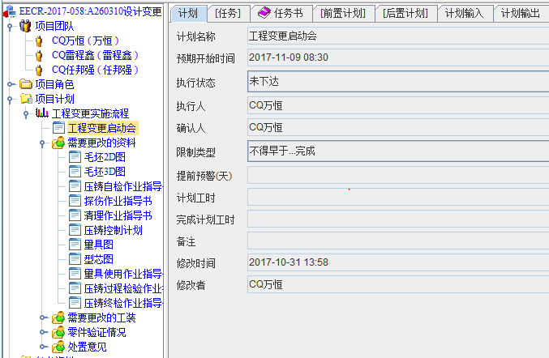Select 型芯图 in the tree
The height and width of the screenshot is (358, 549).
tap(99, 259)
